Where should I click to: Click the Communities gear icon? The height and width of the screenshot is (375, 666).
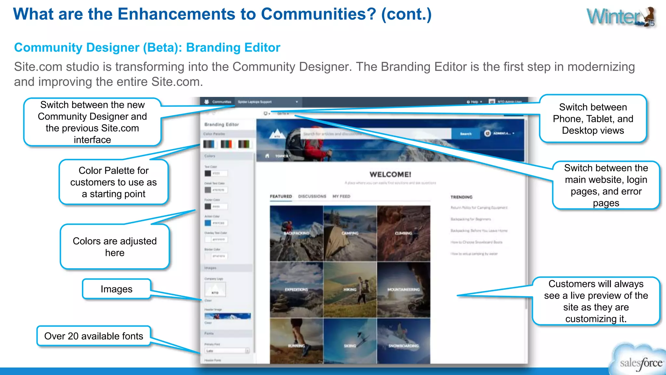tap(206, 102)
